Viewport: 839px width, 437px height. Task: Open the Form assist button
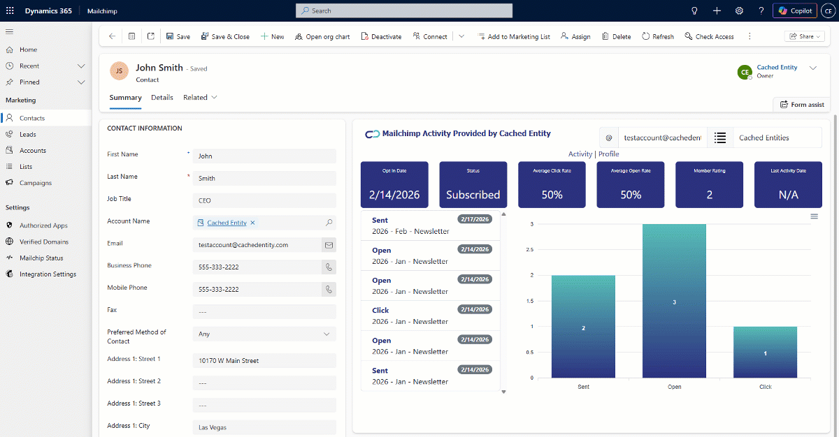click(x=802, y=105)
